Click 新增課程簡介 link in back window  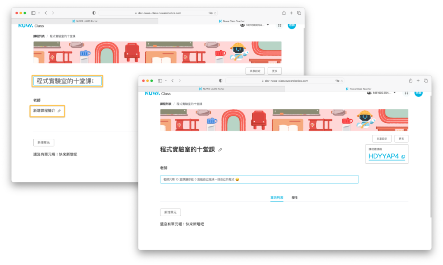(x=44, y=111)
